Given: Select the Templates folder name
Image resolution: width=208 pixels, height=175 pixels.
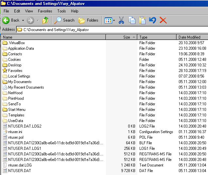Looking at the screenshot, I should [16, 115].
